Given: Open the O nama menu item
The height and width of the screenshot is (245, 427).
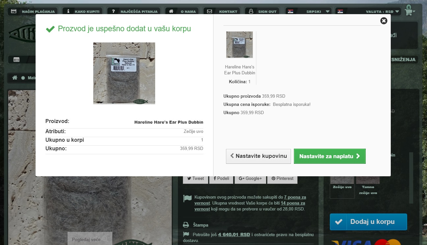Looking at the screenshot, I should tap(182, 12).
